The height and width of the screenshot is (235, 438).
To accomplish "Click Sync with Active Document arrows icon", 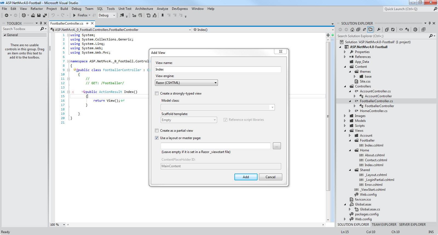I will coord(364,30).
